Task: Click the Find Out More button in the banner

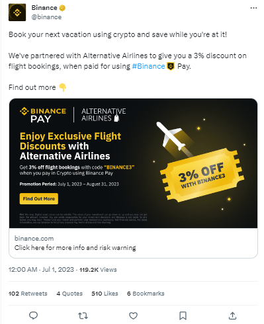Action: point(39,199)
